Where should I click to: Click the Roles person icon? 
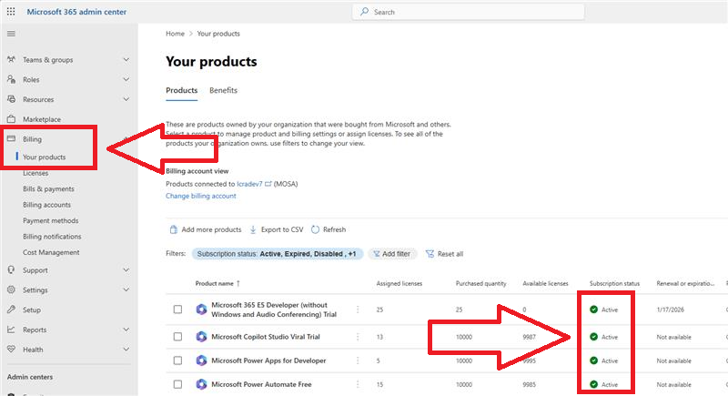tap(11, 79)
